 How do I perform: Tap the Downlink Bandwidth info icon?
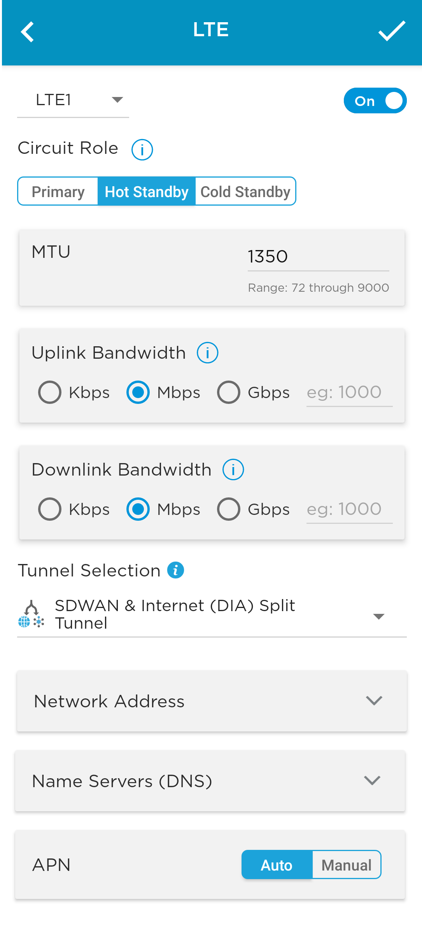tap(233, 470)
